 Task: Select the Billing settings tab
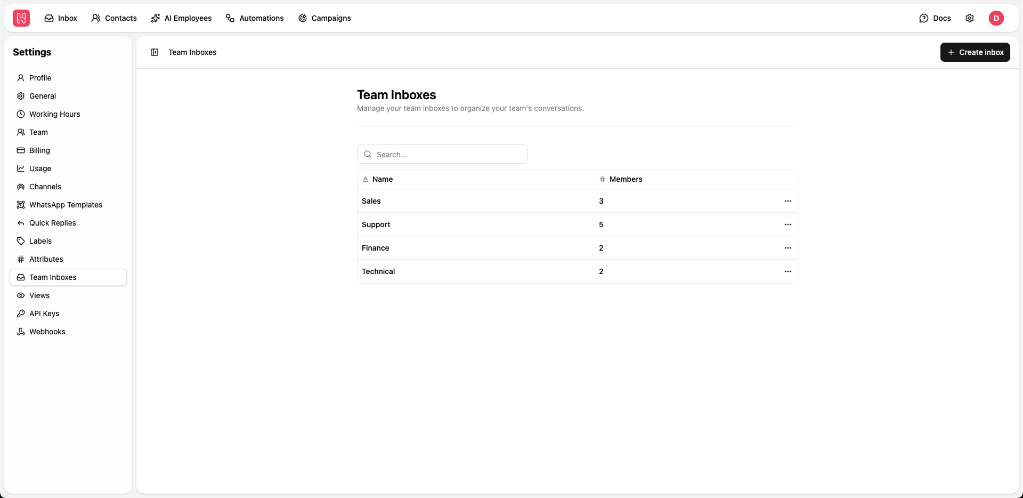click(39, 150)
